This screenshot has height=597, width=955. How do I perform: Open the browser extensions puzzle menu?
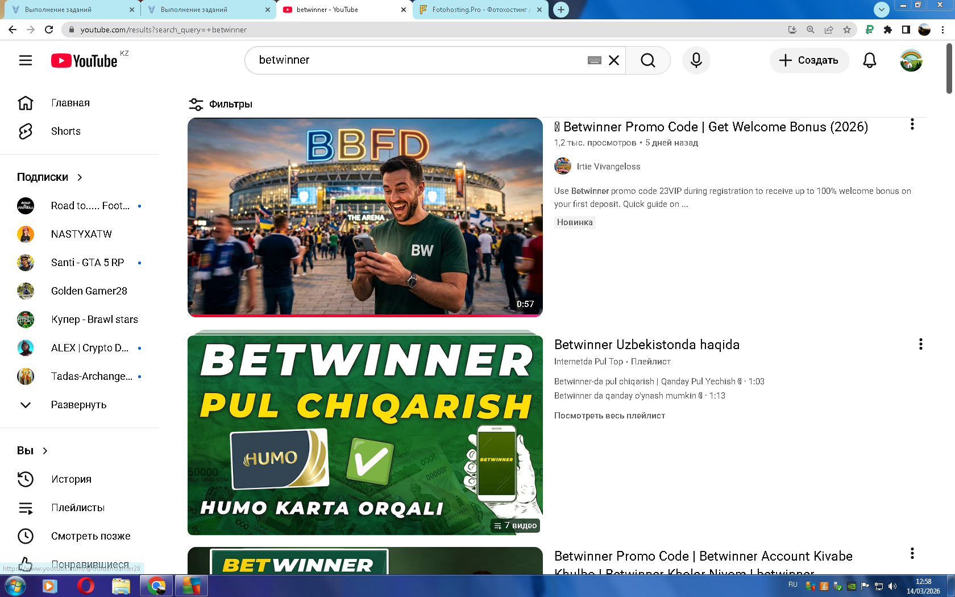pos(888,30)
